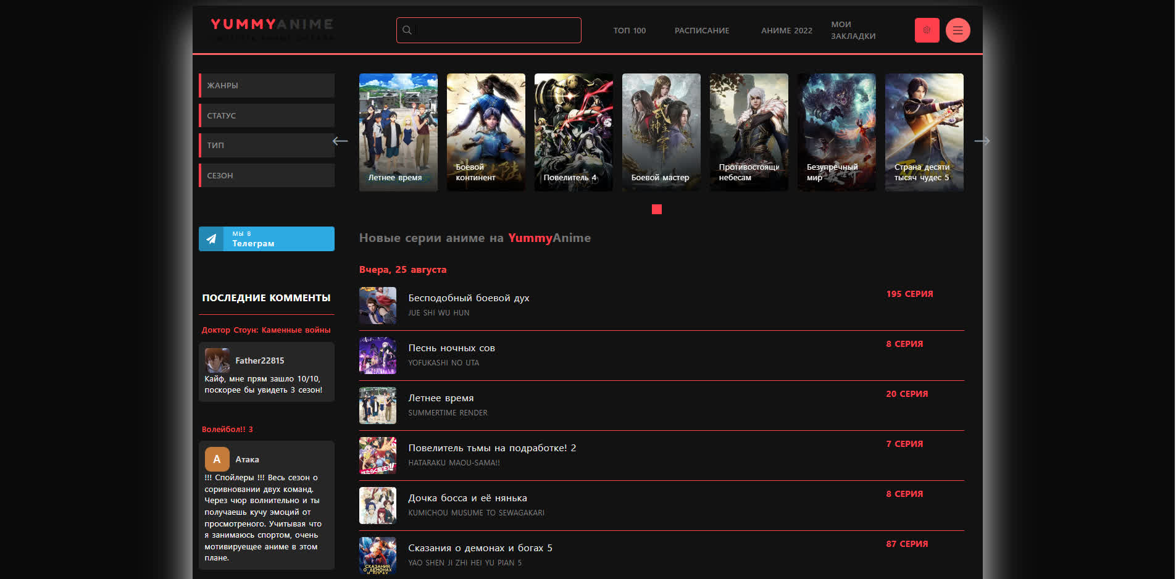Screen dimensions: 1176x579
Task: Click the Telegram paper plane icon
Action: coord(212,239)
